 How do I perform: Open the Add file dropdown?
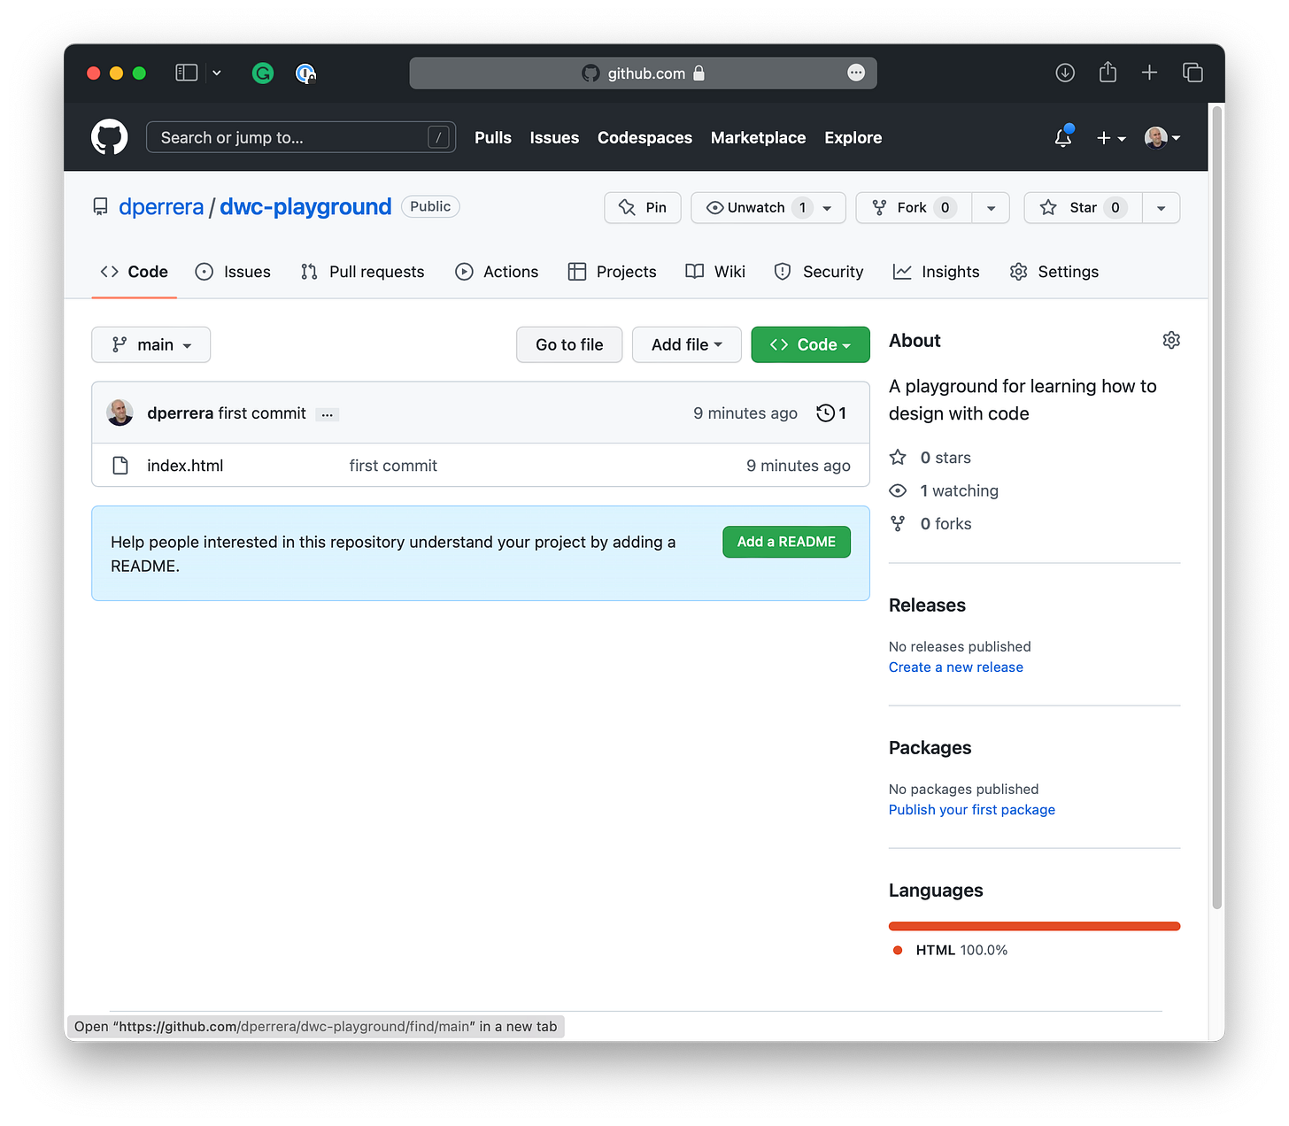(x=686, y=344)
